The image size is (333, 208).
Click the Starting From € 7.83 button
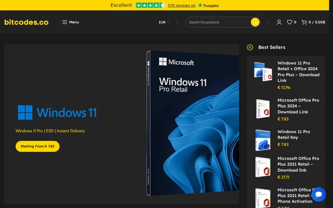click(37, 146)
